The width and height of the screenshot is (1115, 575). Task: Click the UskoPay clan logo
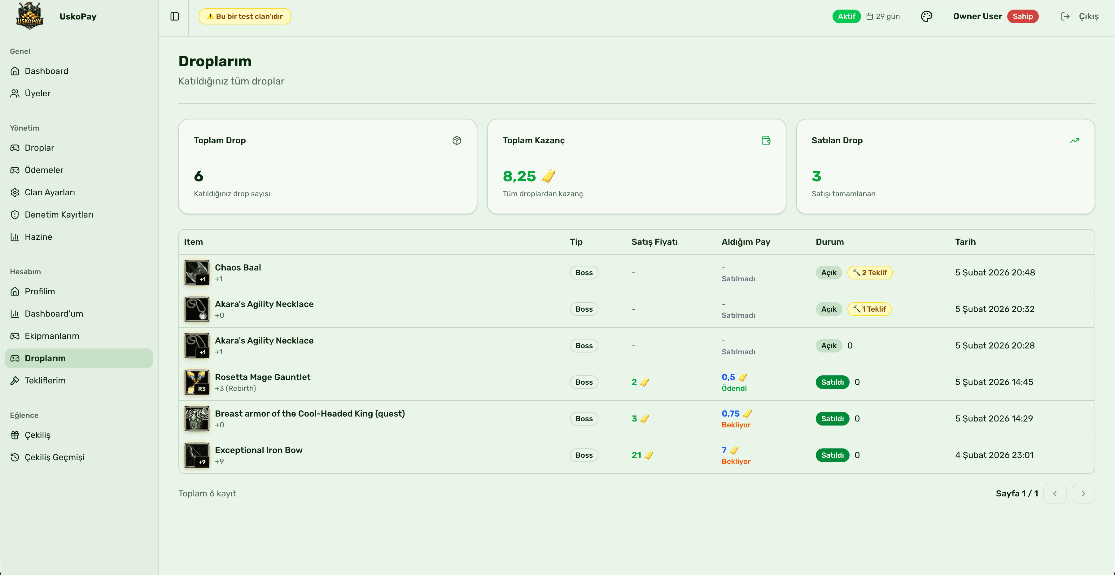click(29, 16)
